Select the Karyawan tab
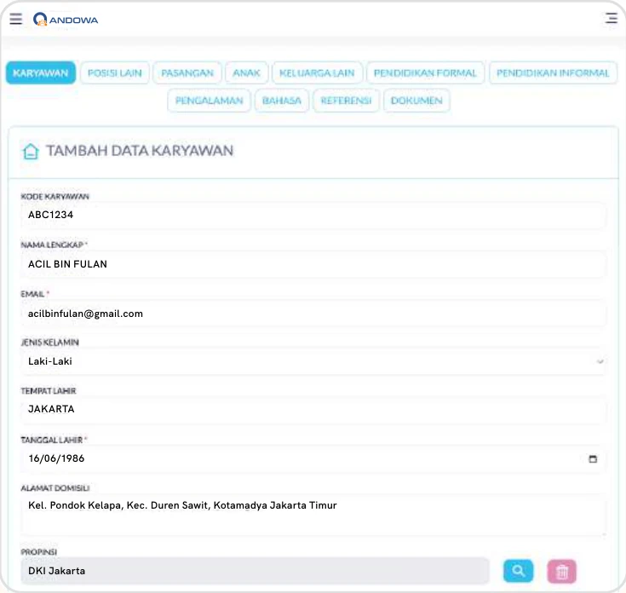 tap(41, 73)
